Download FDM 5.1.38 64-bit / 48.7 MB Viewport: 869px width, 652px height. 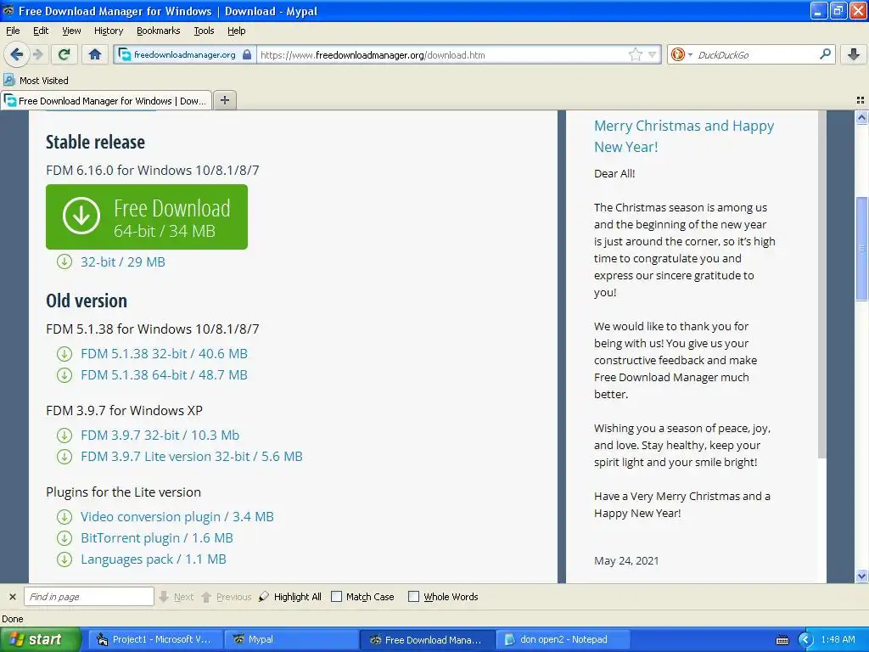point(164,374)
